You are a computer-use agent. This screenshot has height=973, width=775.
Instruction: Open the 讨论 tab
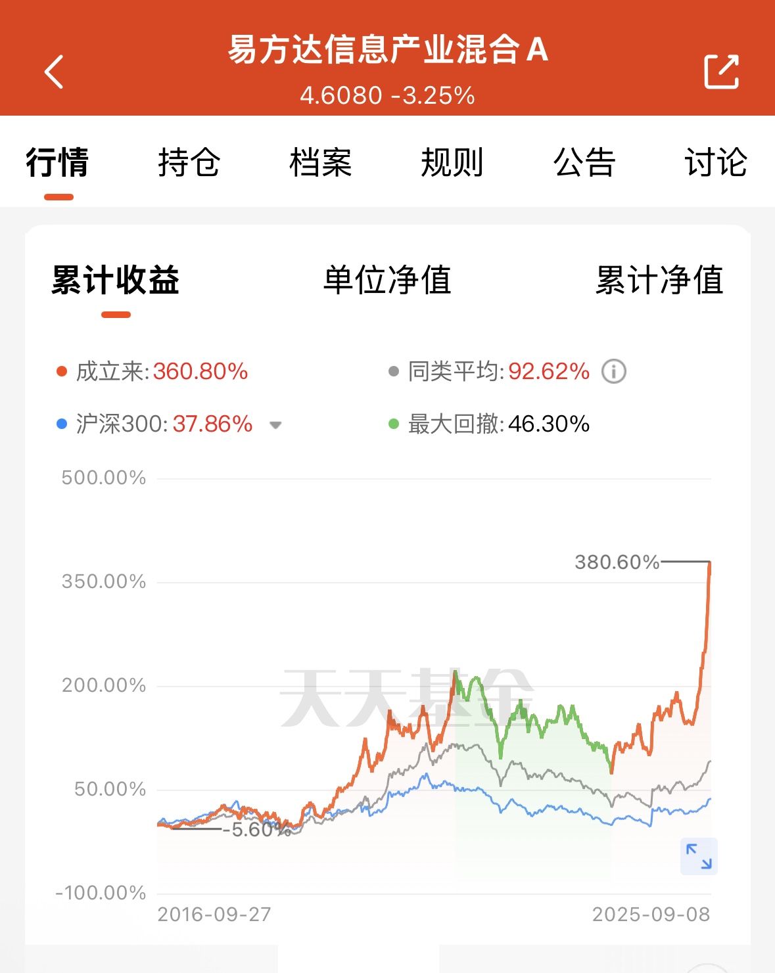(x=716, y=162)
